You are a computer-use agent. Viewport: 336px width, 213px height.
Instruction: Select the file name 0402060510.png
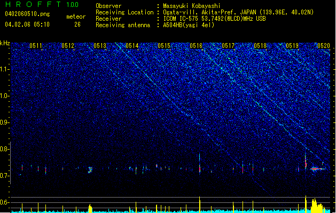pyautogui.click(x=27, y=14)
